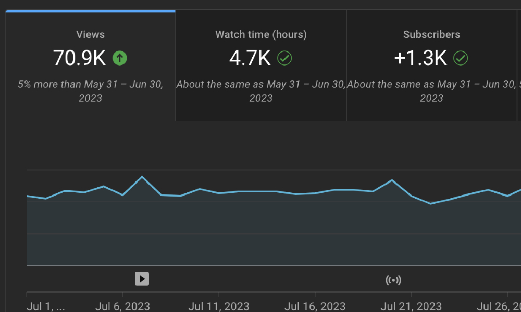Select the Subscribers tab

[431, 35]
